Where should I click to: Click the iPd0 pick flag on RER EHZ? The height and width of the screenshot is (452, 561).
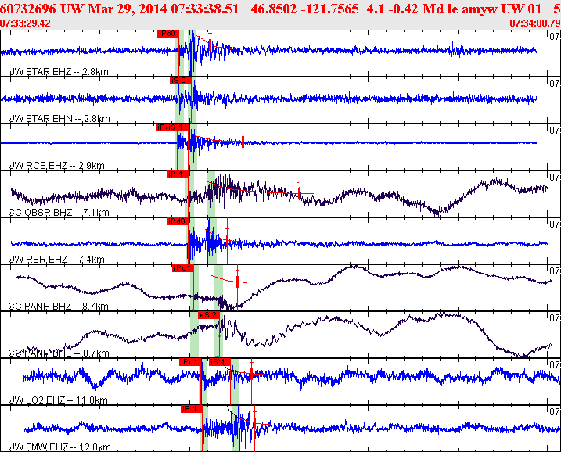point(177,221)
